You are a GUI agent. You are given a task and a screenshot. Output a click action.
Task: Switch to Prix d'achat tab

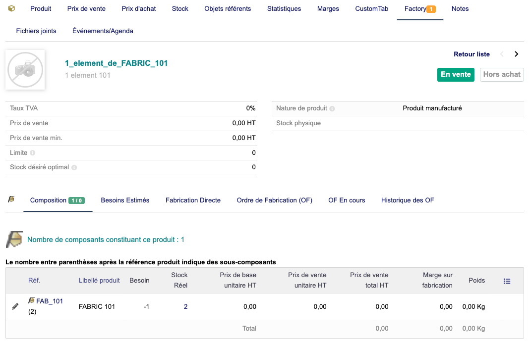tap(139, 9)
